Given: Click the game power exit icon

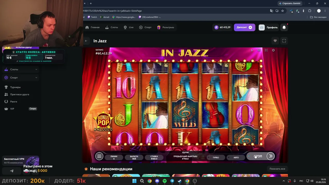Looking at the screenshot, I should (x=273, y=50).
